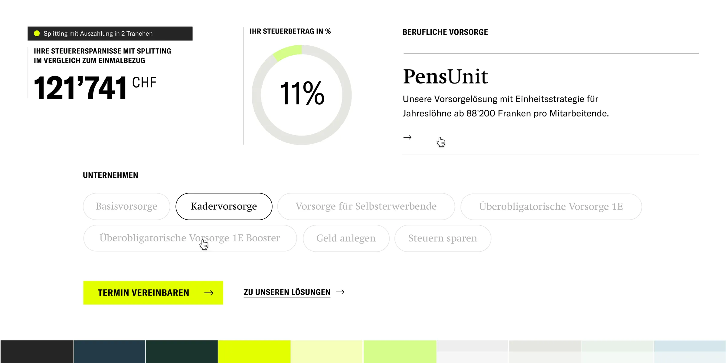Toggle the Kadervorsorge filter pill
The height and width of the screenshot is (363, 726).
[x=224, y=206]
